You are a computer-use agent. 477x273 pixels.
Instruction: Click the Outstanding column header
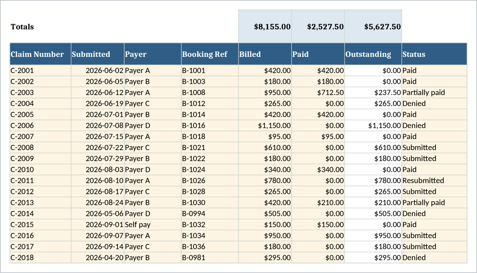point(373,54)
